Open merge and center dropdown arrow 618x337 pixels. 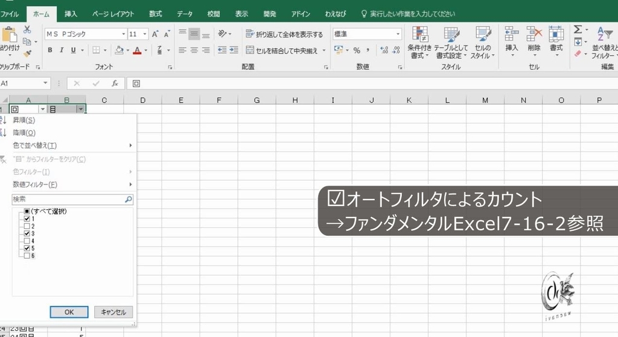click(x=324, y=51)
